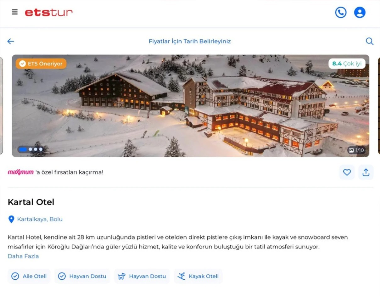380x296 pixels.
Task: Share the hotel via share icon
Action: point(366,172)
